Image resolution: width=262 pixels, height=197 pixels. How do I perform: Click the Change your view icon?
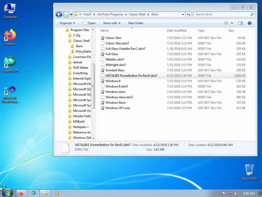tap(226, 23)
